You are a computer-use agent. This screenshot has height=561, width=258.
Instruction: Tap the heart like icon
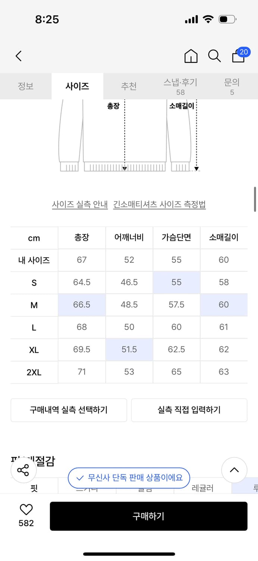[x=26, y=509]
